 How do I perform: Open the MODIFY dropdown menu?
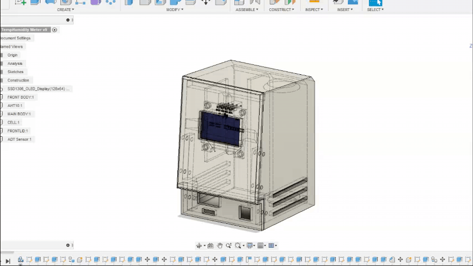coord(174,9)
